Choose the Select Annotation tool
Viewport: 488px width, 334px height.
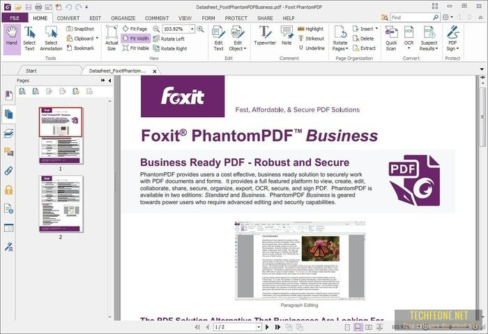point(51,39)
